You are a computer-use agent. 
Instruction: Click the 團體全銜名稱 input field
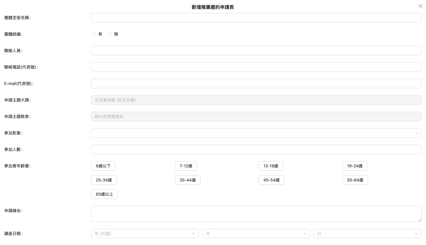(x=256, y=18)
